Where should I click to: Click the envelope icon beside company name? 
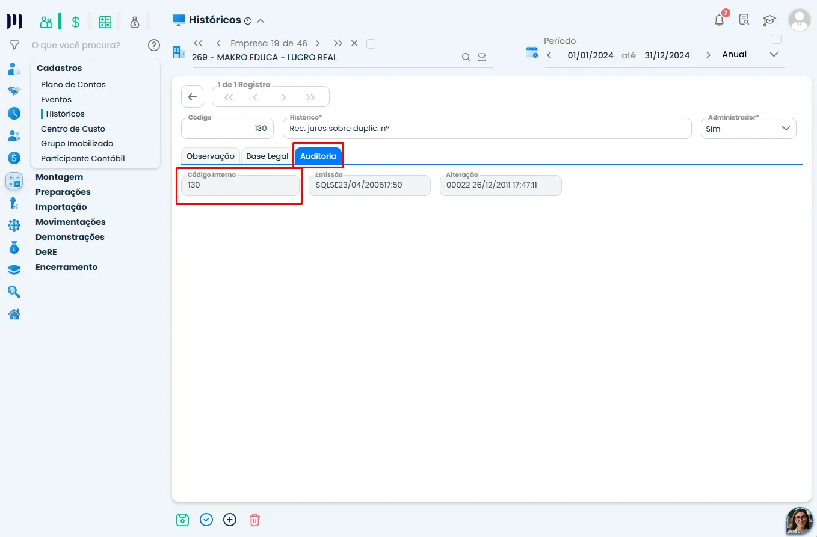(x=482, y=57)
